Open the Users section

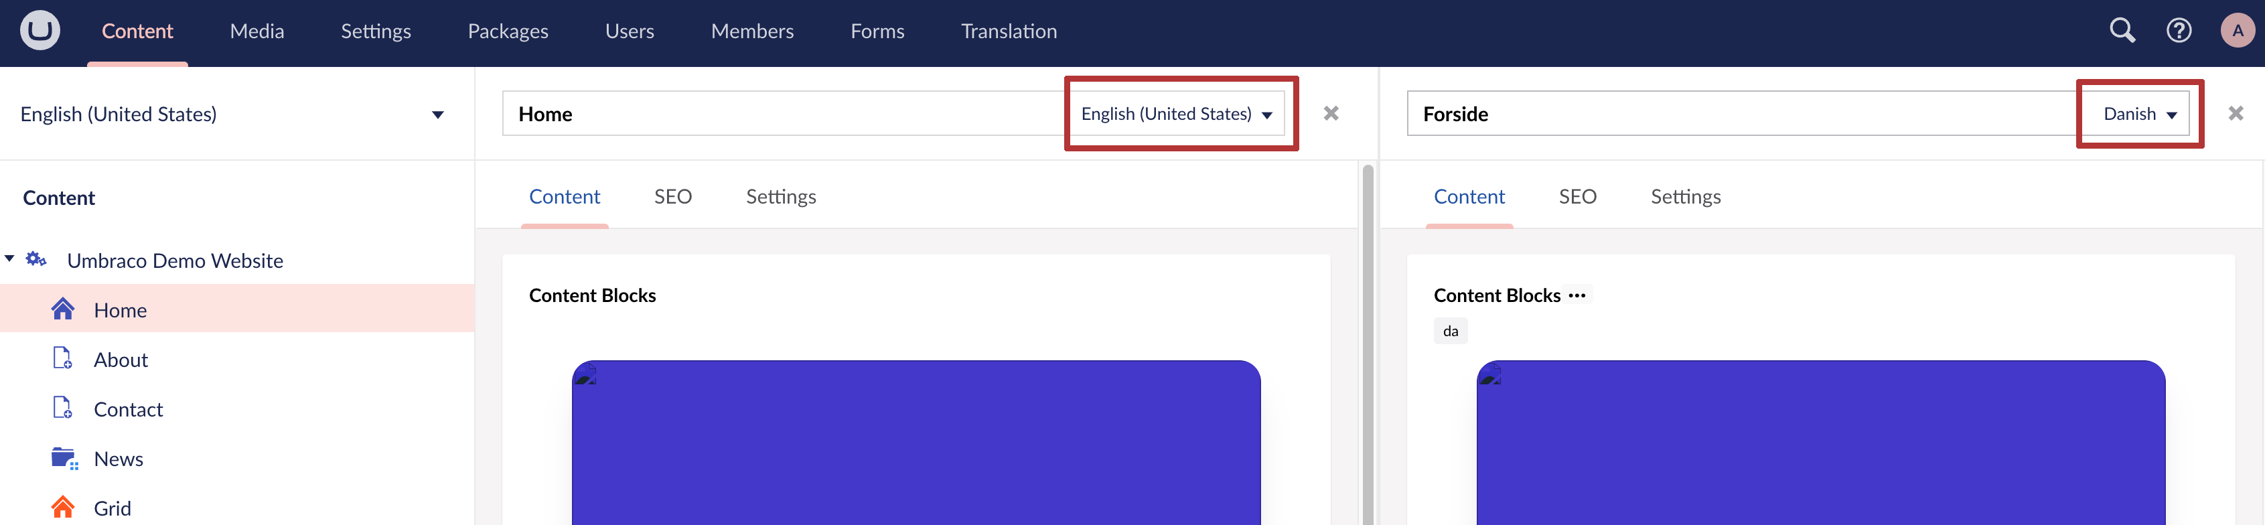point(630,31)
